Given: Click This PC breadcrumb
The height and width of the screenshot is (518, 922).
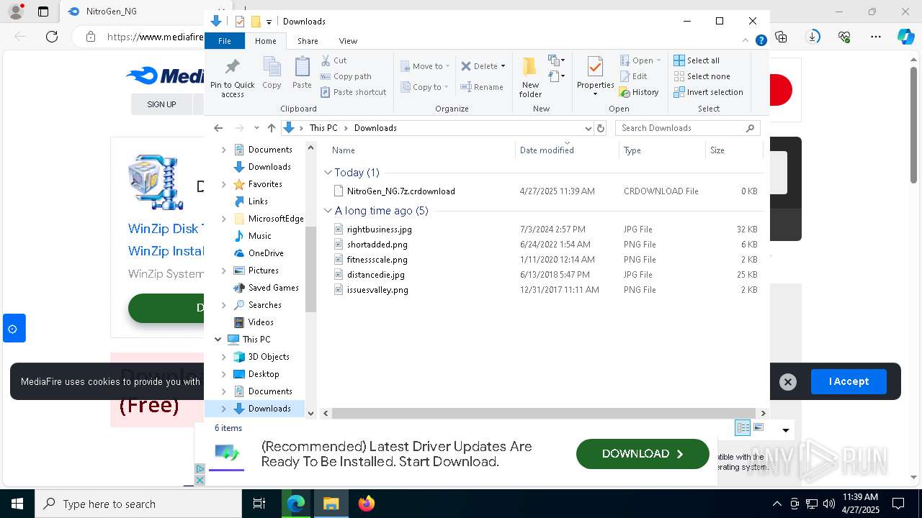Looking at the screenshot, I should pos(323,128).
